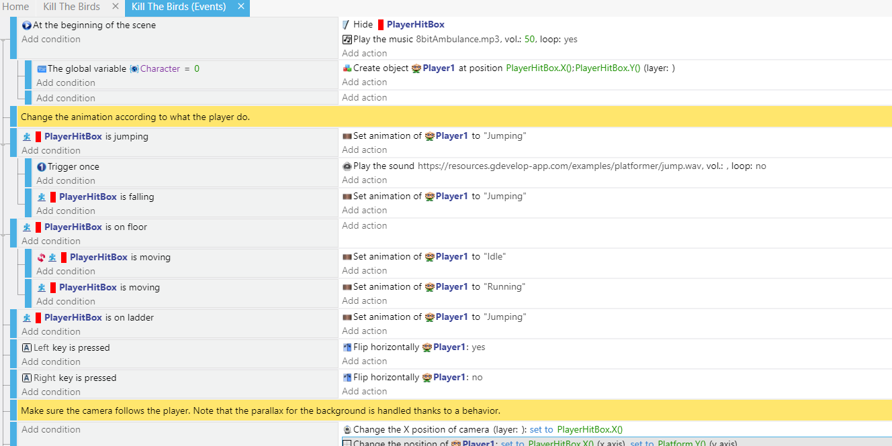The width and height of the screenshot is (892, 446).
Task: Click the Create object action icon
Action: [x=347, y=68]
